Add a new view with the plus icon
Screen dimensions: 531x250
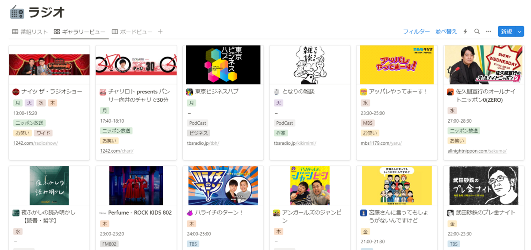tap(160, 31)
